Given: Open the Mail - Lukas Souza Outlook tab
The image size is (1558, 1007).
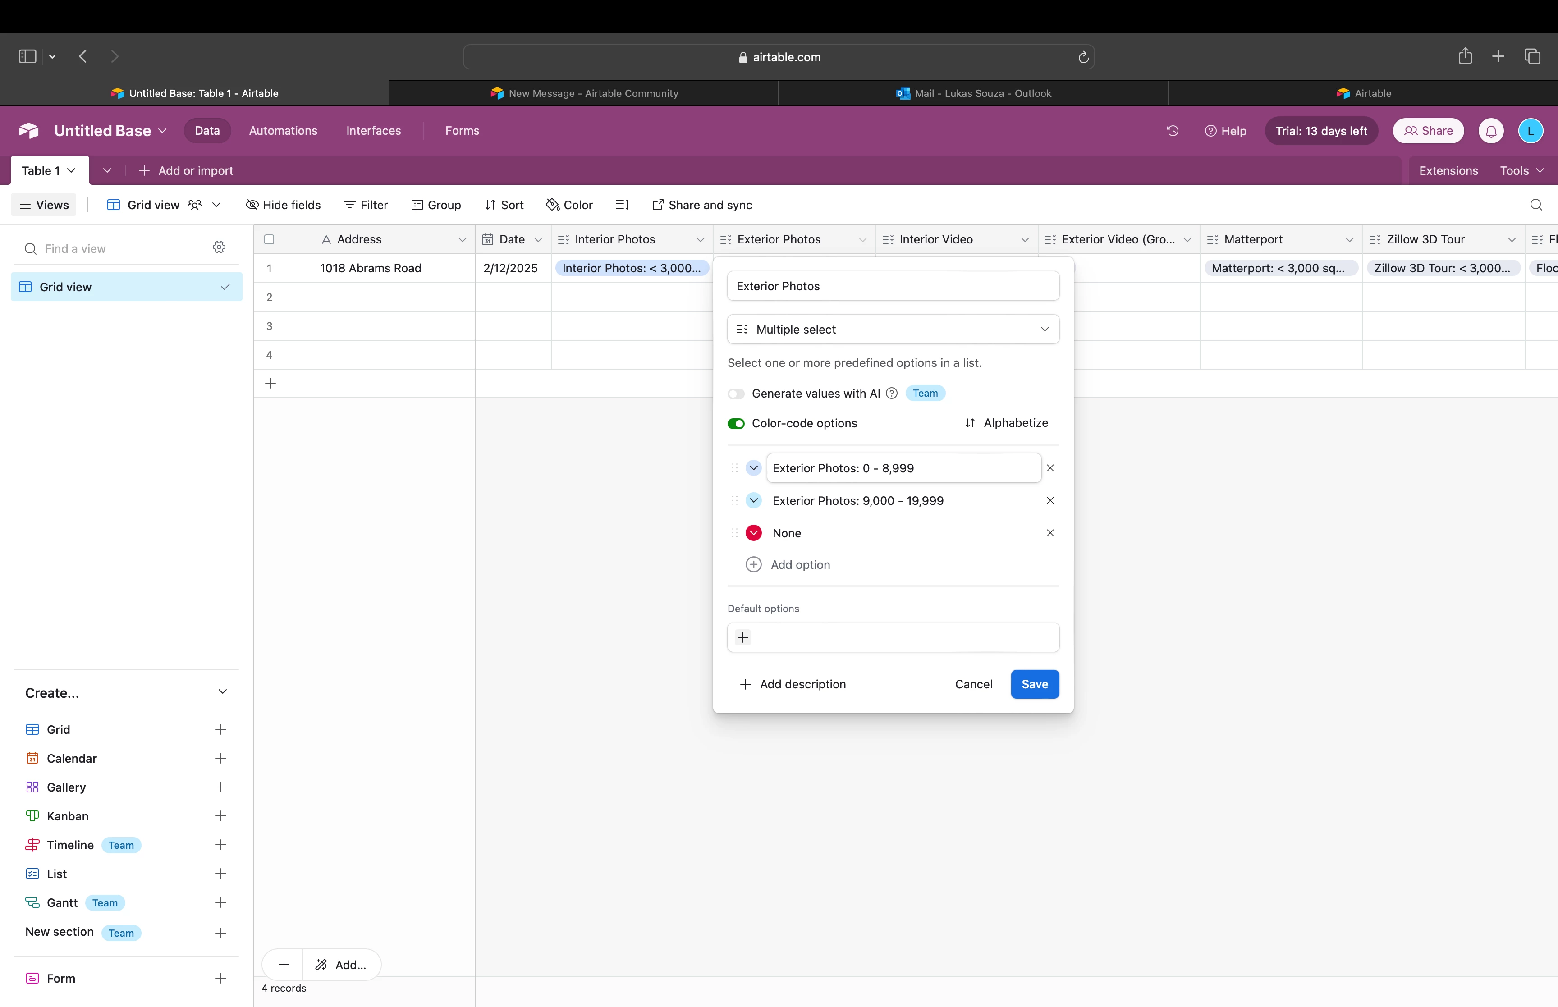Looking at the screenshot, I should click(973, 93).
